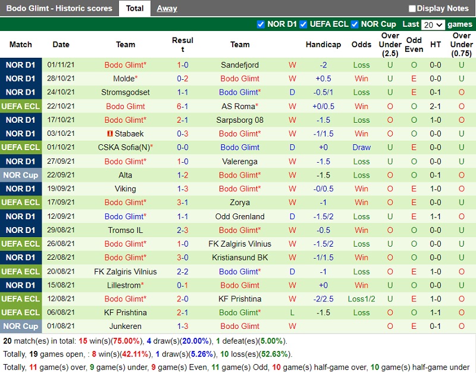Click the NOR Cup label in Alta row

point(21,175)
